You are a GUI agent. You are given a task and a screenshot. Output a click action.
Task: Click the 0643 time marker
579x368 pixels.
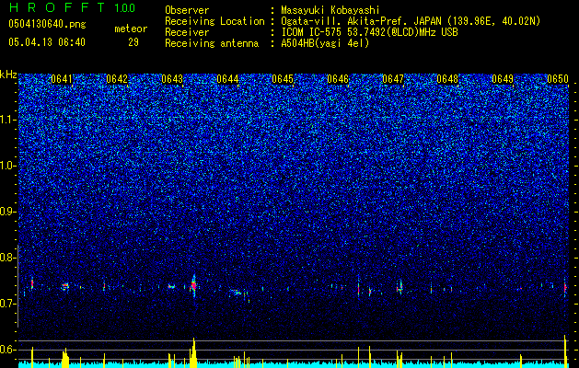tap(172, 79)
